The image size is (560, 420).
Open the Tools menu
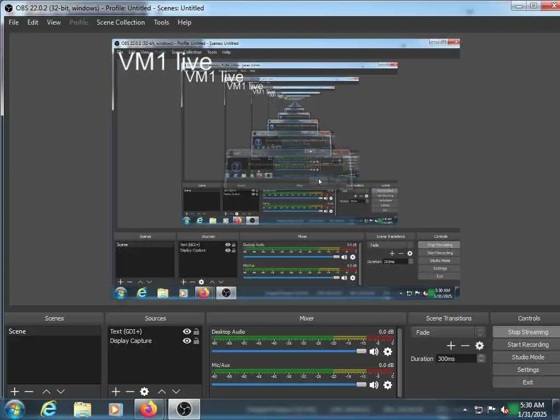point(161,22)
